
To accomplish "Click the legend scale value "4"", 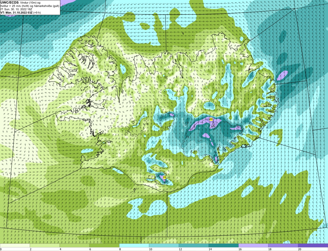I will coord(60,249).
